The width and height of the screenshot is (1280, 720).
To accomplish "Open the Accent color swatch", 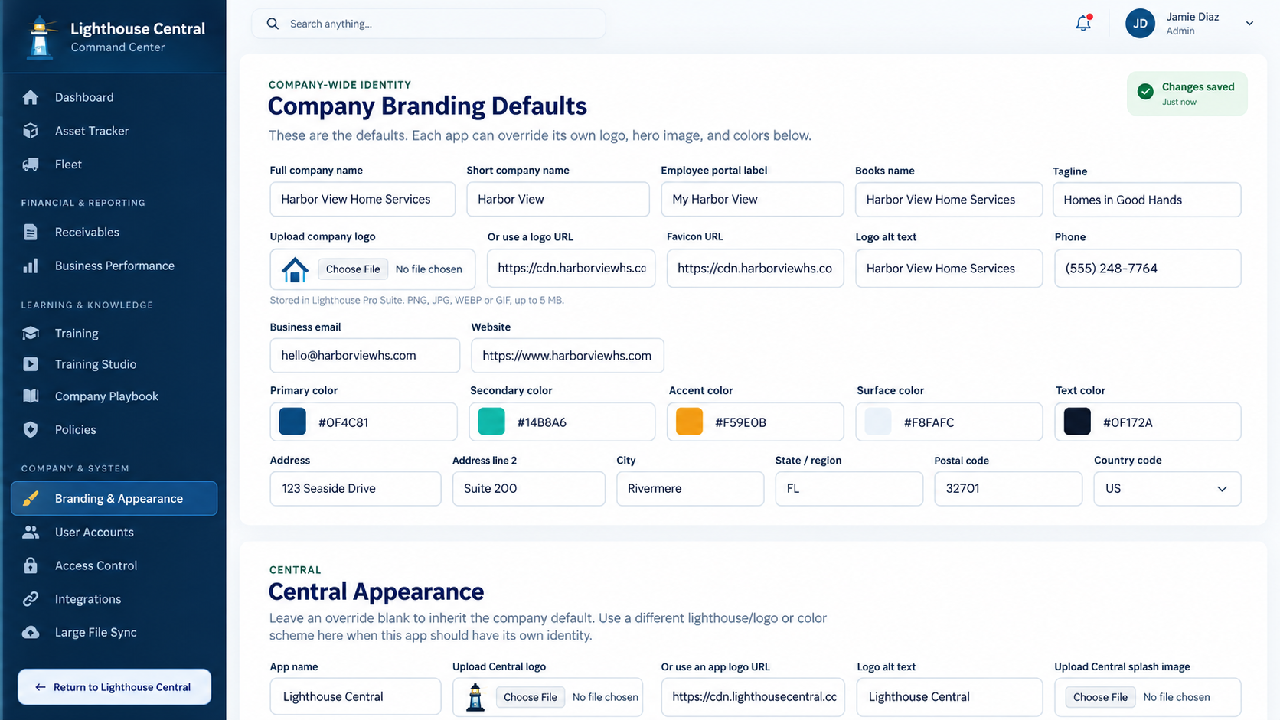I will 689,422.
